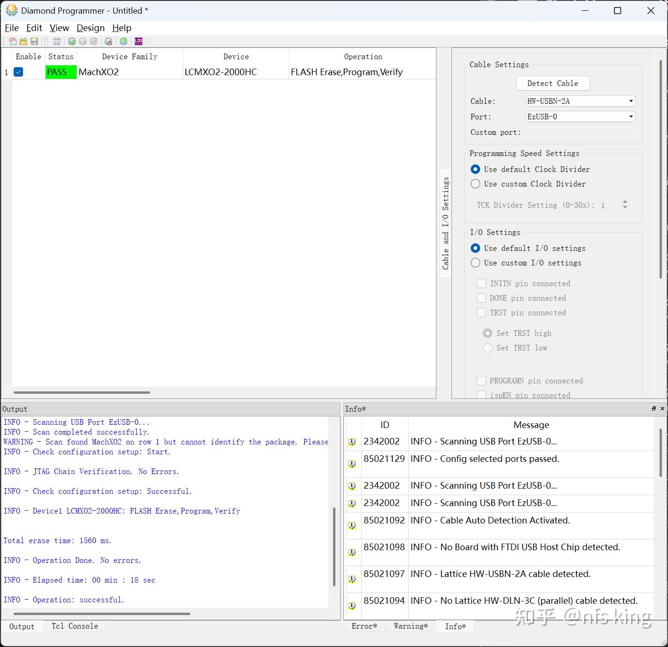Switch to the Info* tab

click(456, 626)
